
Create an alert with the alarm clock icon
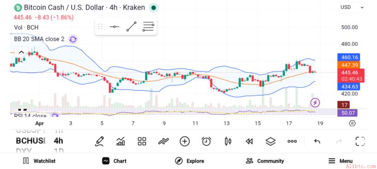click(206, 141)
